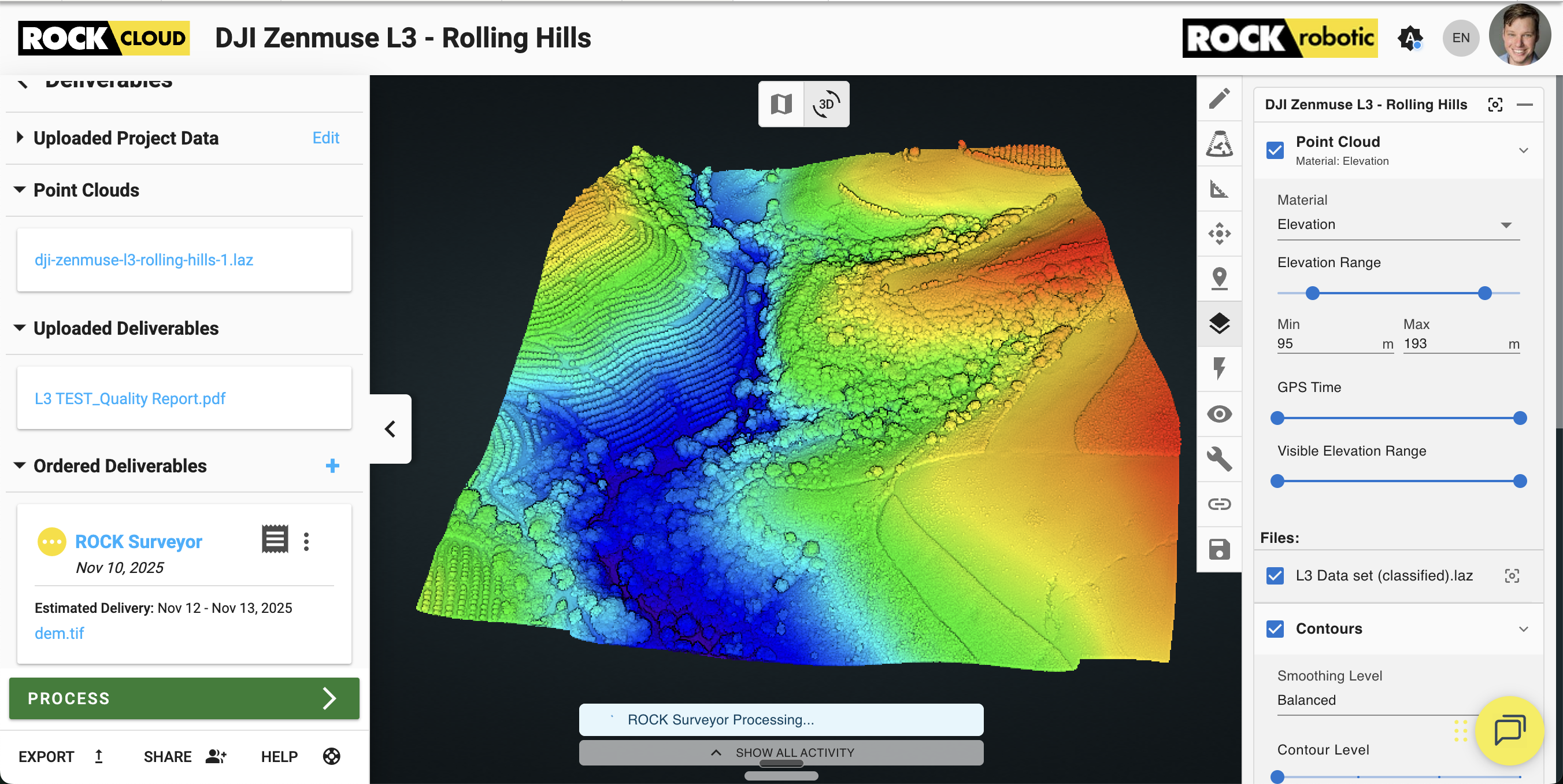Uncheck L3 Data set (classified).laz file

[1275, 575]
